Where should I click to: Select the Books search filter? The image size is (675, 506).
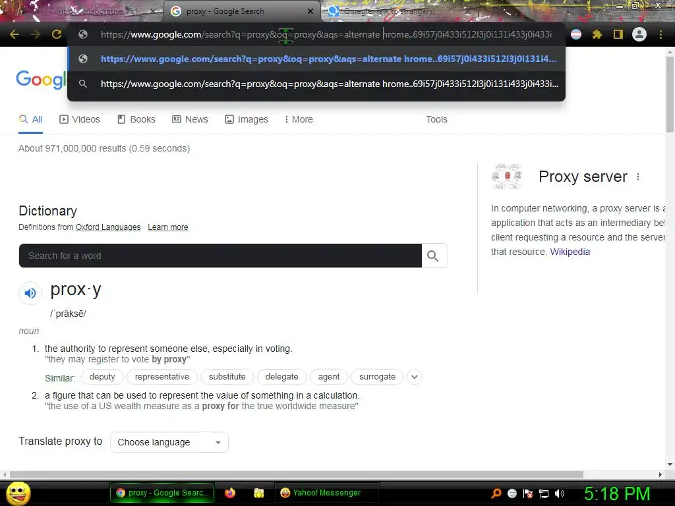click(136, 119)
